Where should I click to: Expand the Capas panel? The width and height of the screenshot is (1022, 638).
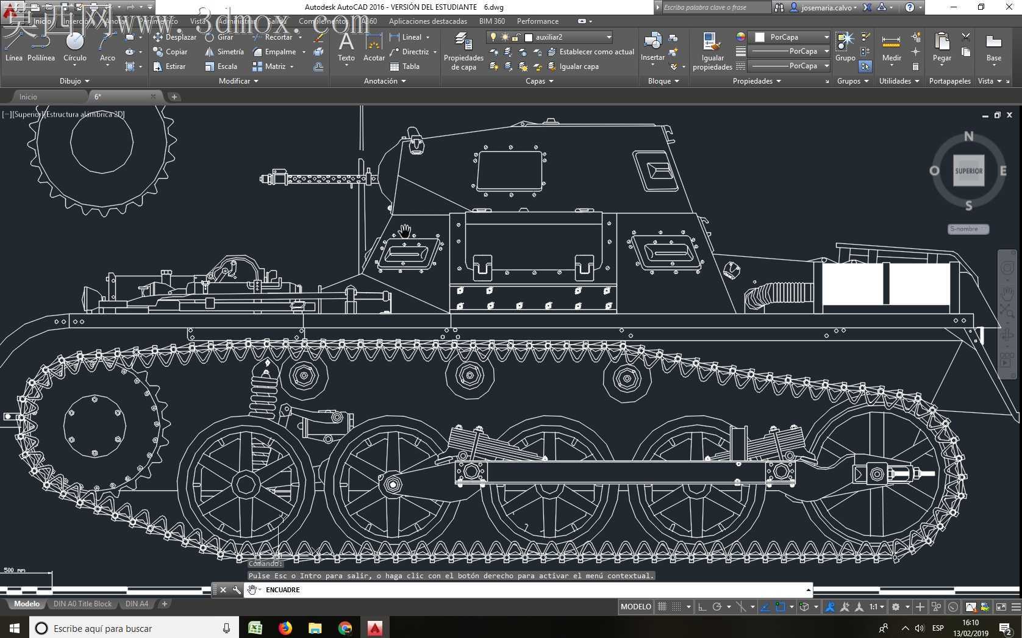[540, 81]
